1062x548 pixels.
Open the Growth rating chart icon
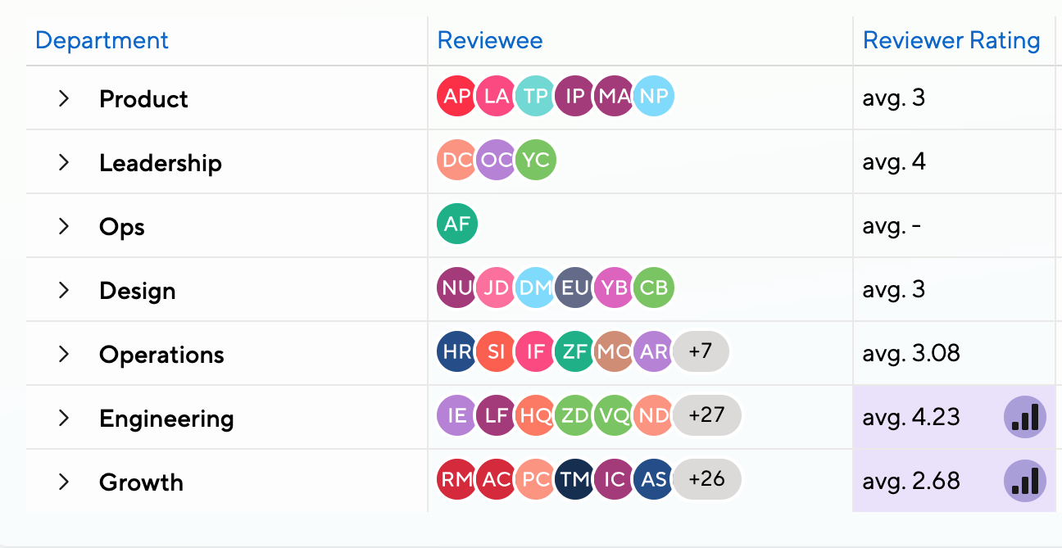(1025, 481)
